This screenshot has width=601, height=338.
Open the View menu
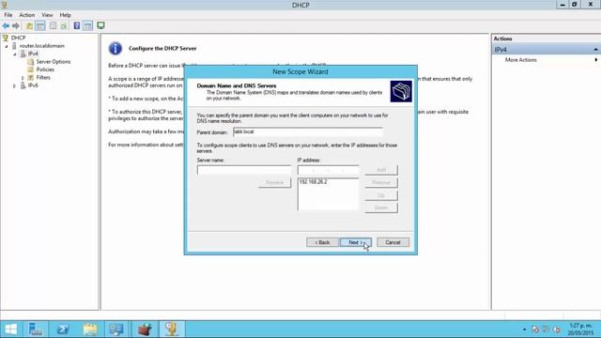pos(47,15)
